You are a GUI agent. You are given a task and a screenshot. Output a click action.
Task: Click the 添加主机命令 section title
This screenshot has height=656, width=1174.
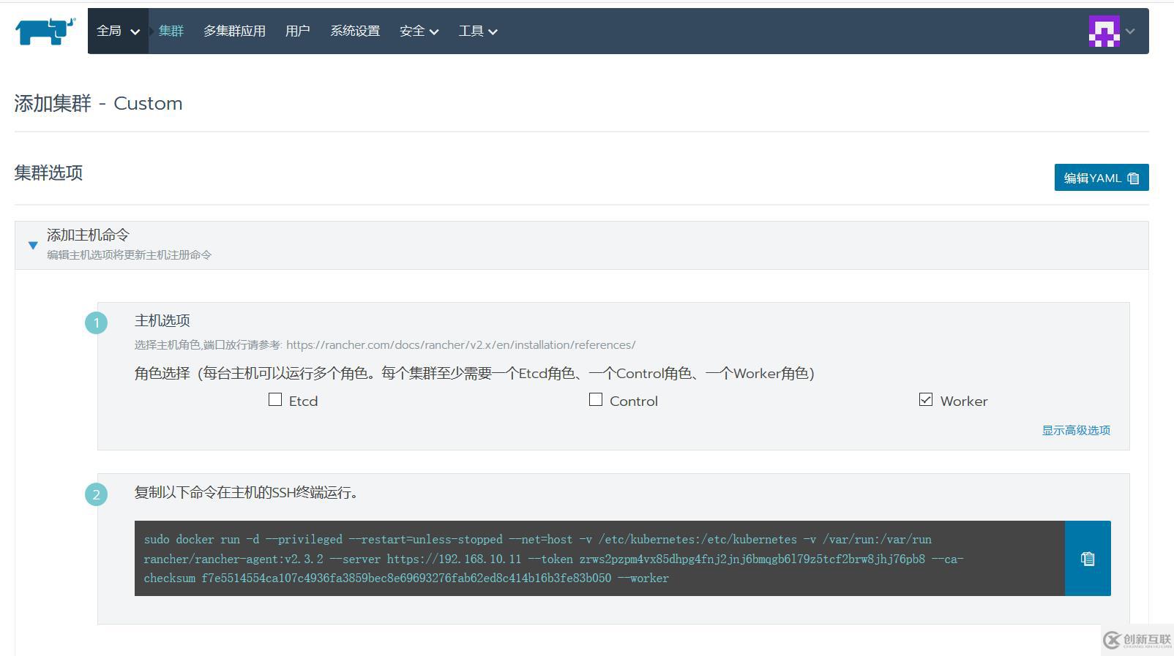coord(88,235)
